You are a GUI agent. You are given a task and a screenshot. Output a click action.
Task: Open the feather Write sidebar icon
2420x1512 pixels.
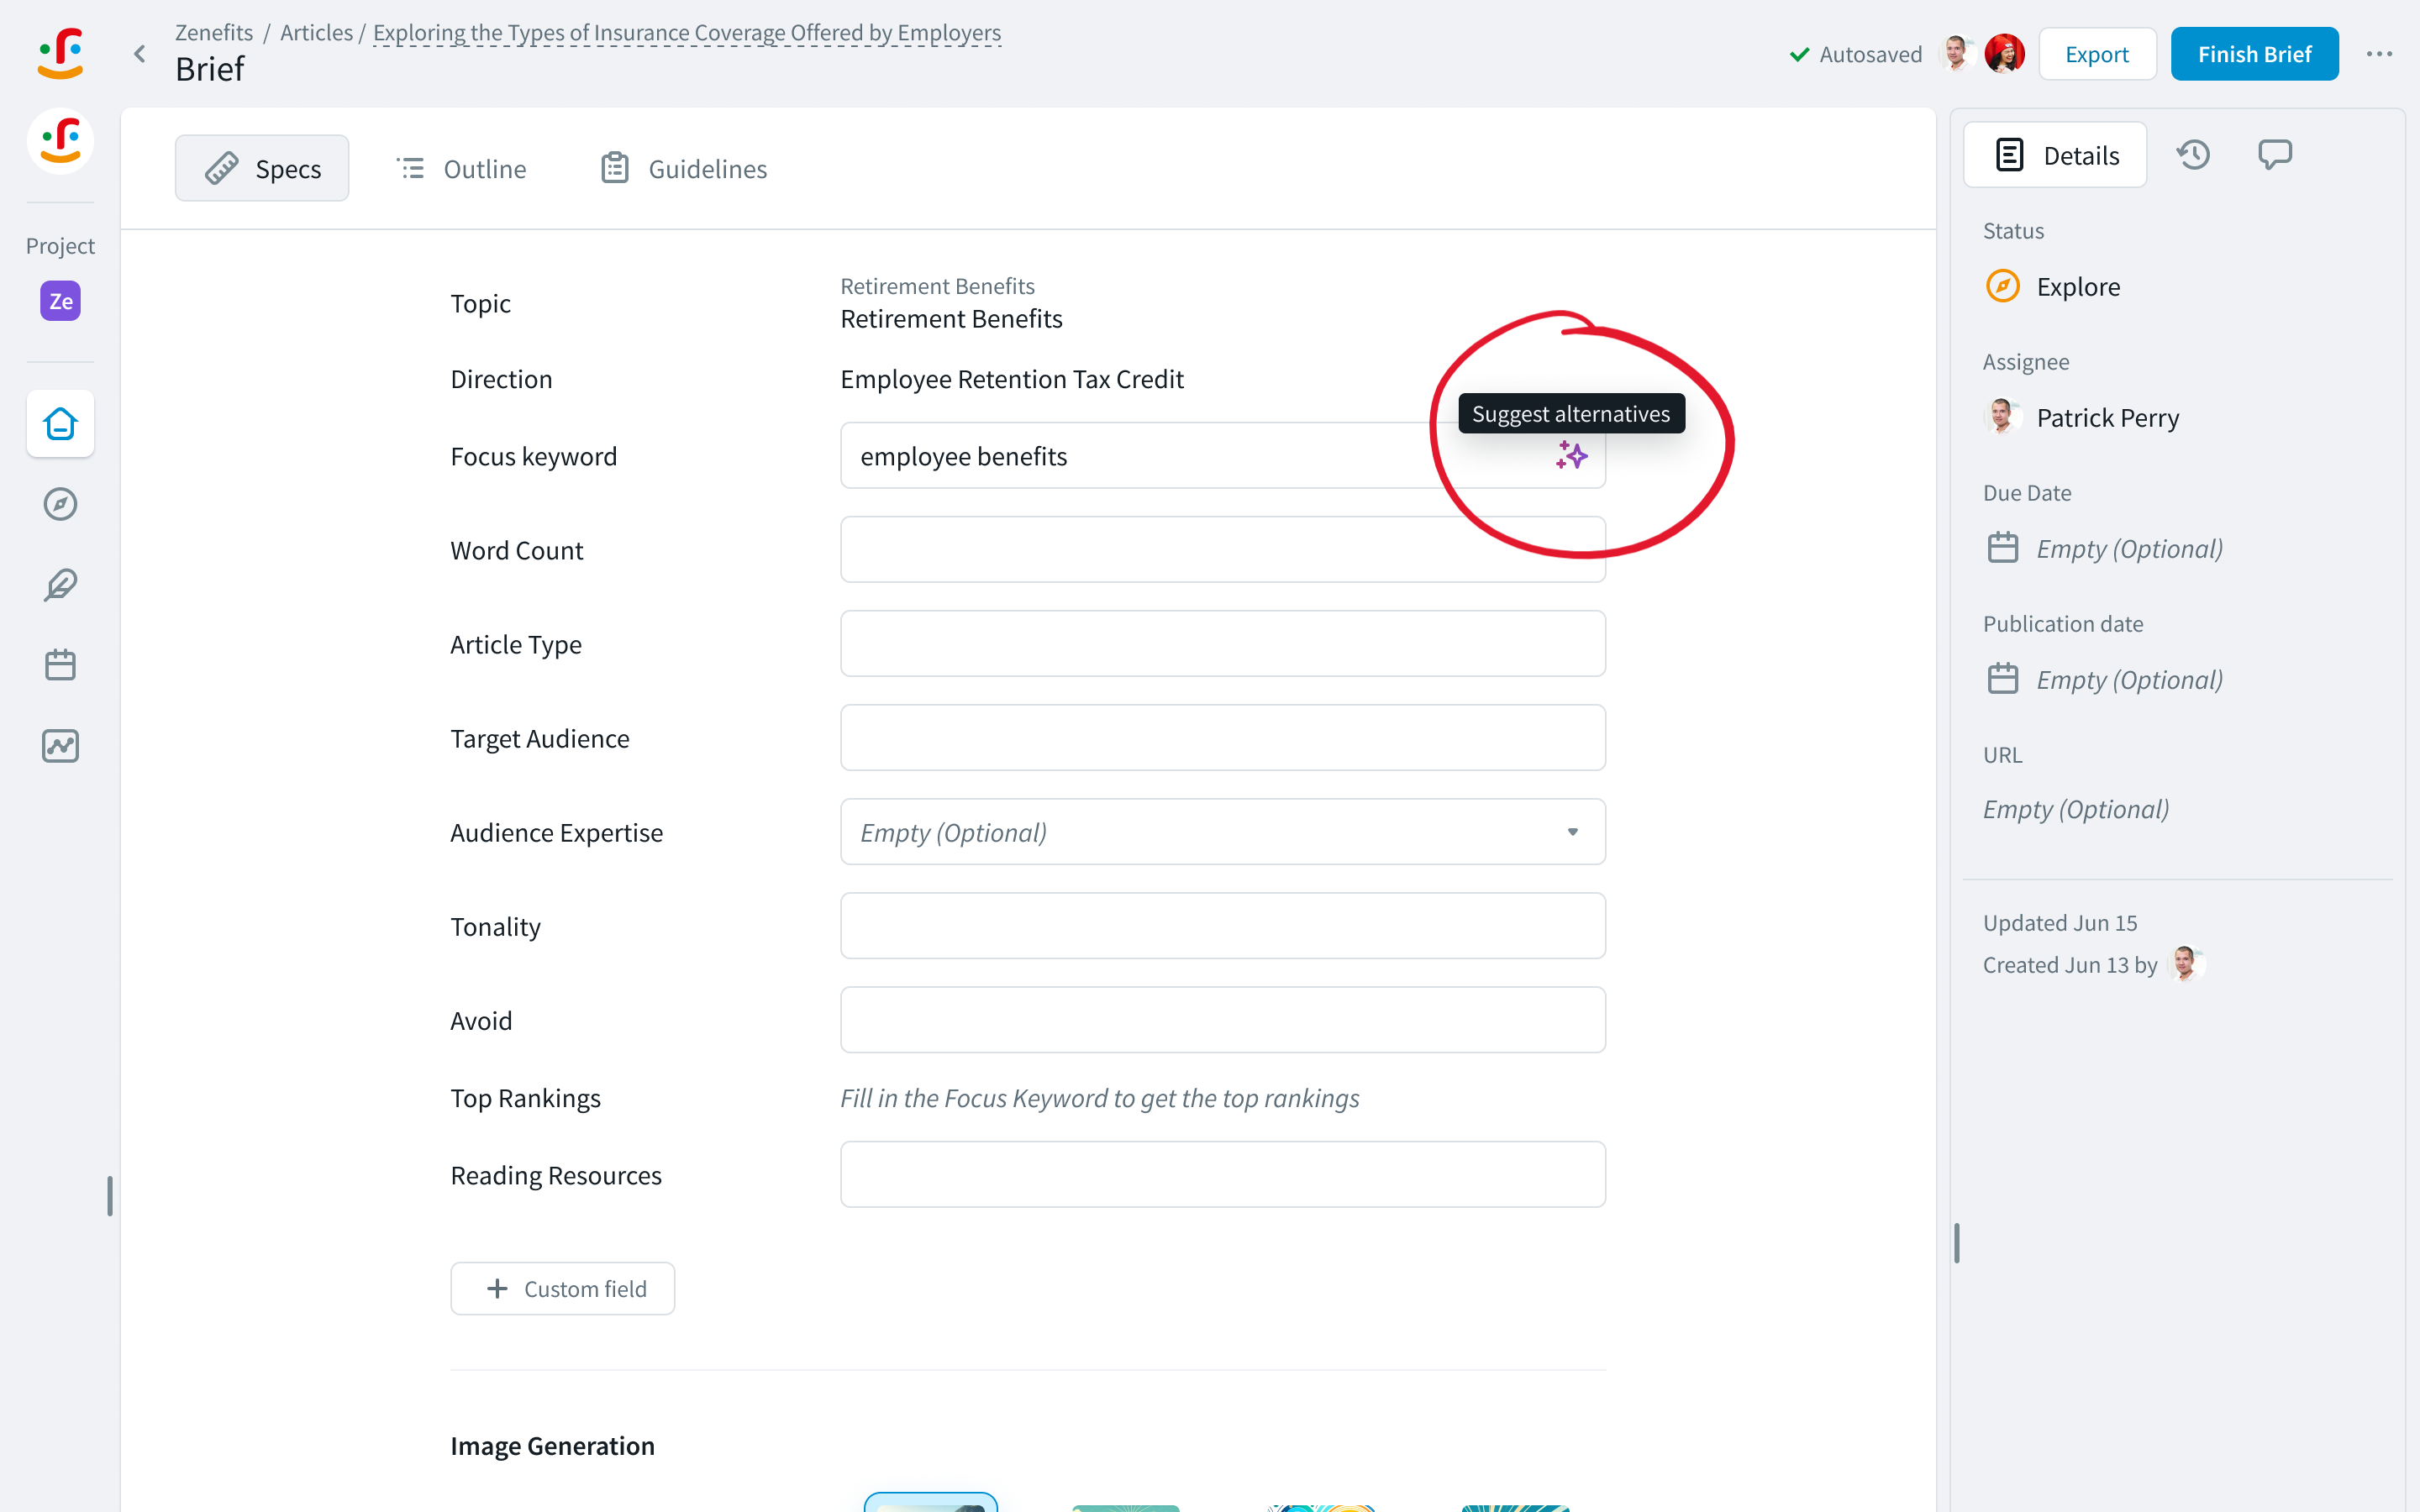pyautogui.click(x=60, y=585)
